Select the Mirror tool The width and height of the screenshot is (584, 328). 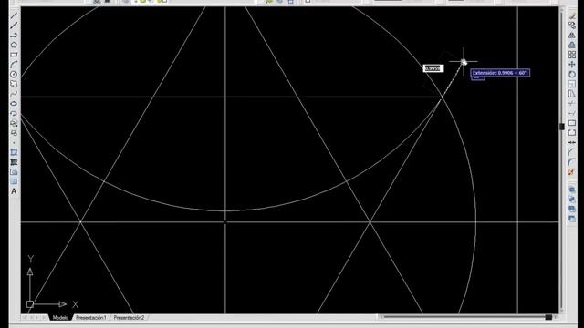572,35
